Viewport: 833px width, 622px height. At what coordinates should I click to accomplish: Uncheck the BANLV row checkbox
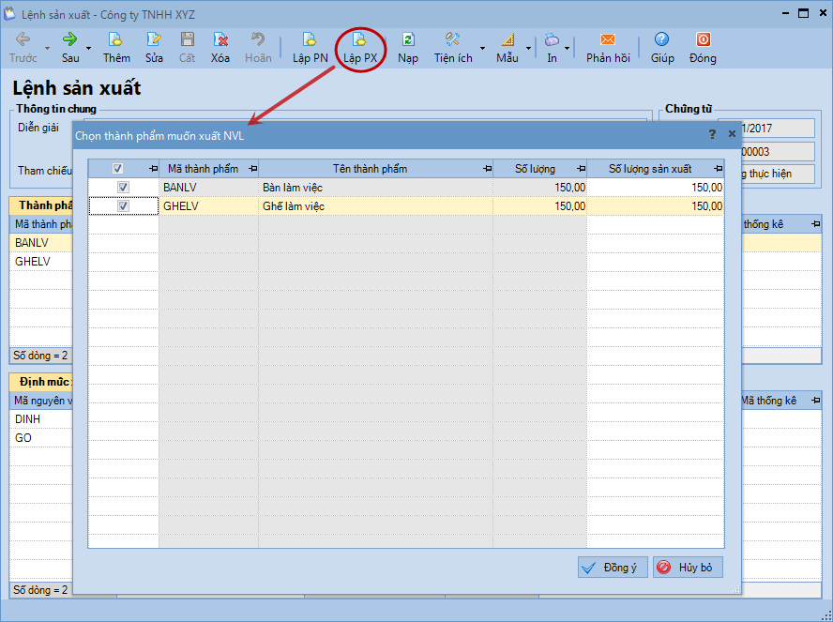coord(123,188)
